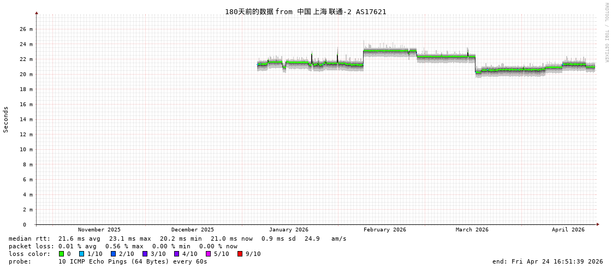Click the graph title with AS17621

pyautogui.click(x=305, y=11)
